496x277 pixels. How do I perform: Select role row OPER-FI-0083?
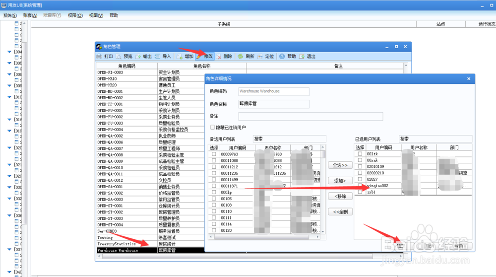150,72
